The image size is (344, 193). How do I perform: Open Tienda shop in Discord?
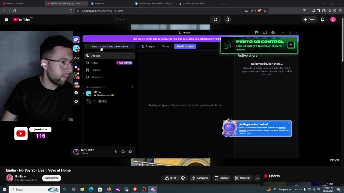point(110,70)
